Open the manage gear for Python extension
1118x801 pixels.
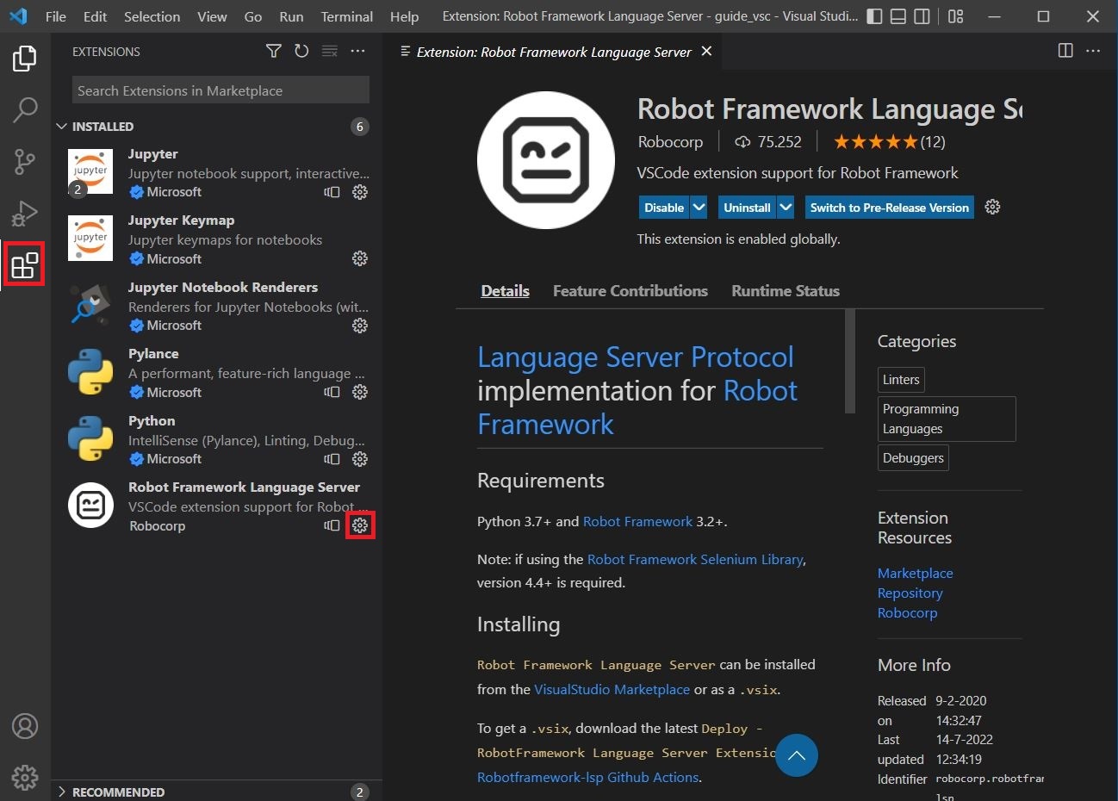(360, 459)
